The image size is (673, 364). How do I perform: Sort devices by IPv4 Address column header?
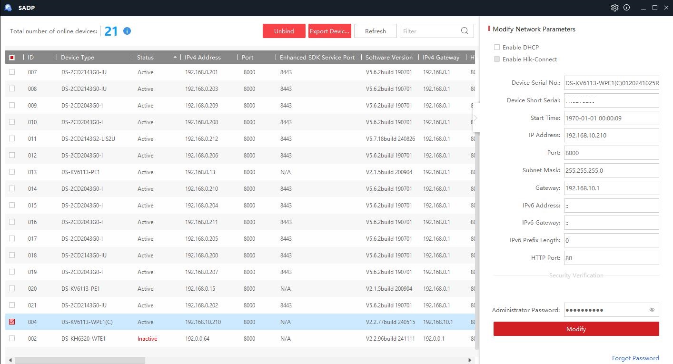(x=203, y=58)
